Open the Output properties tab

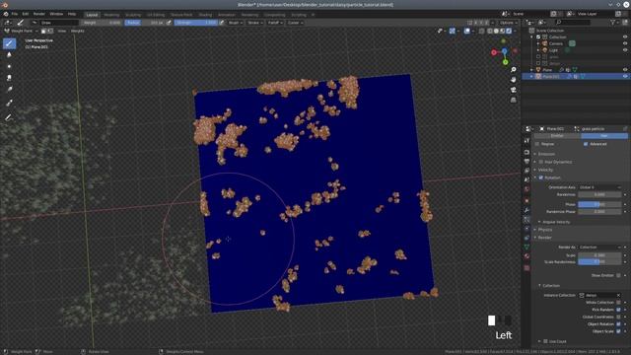(x=526, y=162)
